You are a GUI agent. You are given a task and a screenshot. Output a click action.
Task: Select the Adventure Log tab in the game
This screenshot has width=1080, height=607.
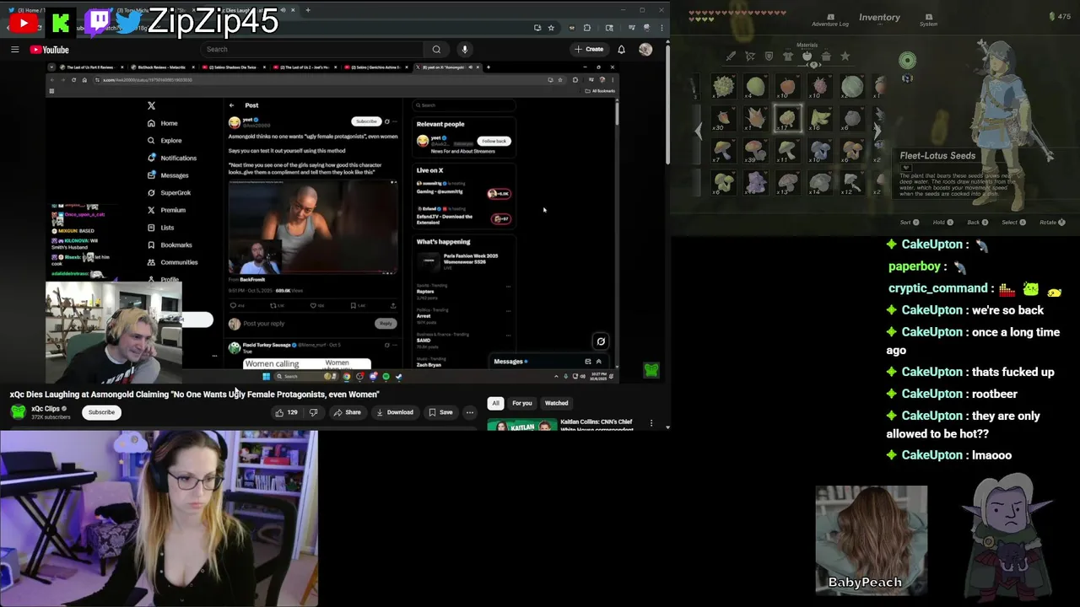(830, 20)
